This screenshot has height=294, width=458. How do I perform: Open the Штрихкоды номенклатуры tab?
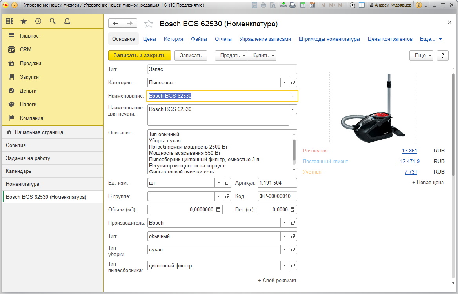pyautogui.click(x=329, y=39)
